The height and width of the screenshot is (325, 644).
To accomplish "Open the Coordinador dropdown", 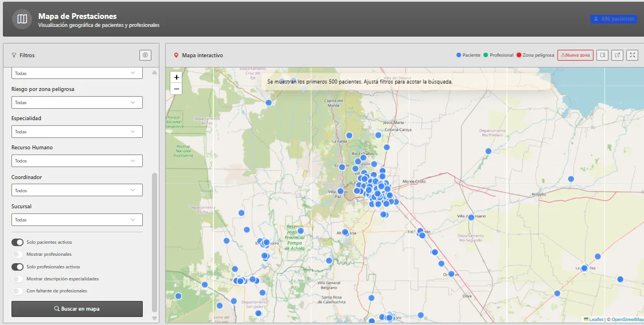I will 77,190.
